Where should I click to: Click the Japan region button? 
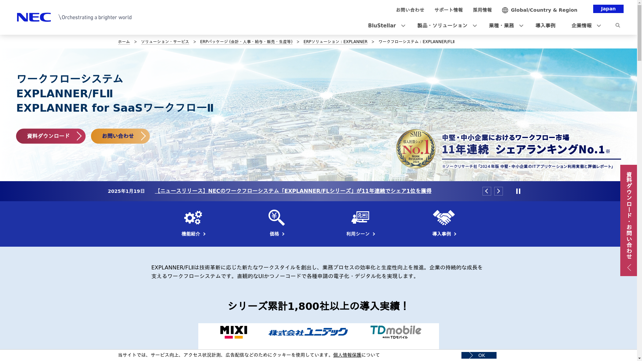point(608,9)
